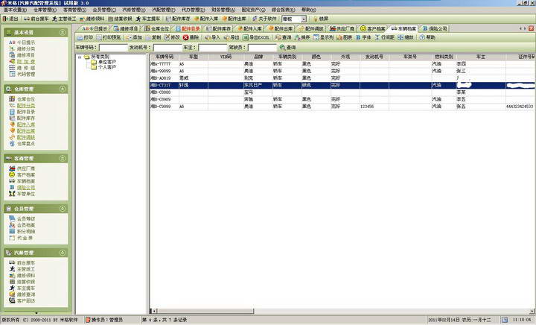536x325 pixels.
Task: Open 配件出库 from the top toolbar
Action: [x=234, y=19]
